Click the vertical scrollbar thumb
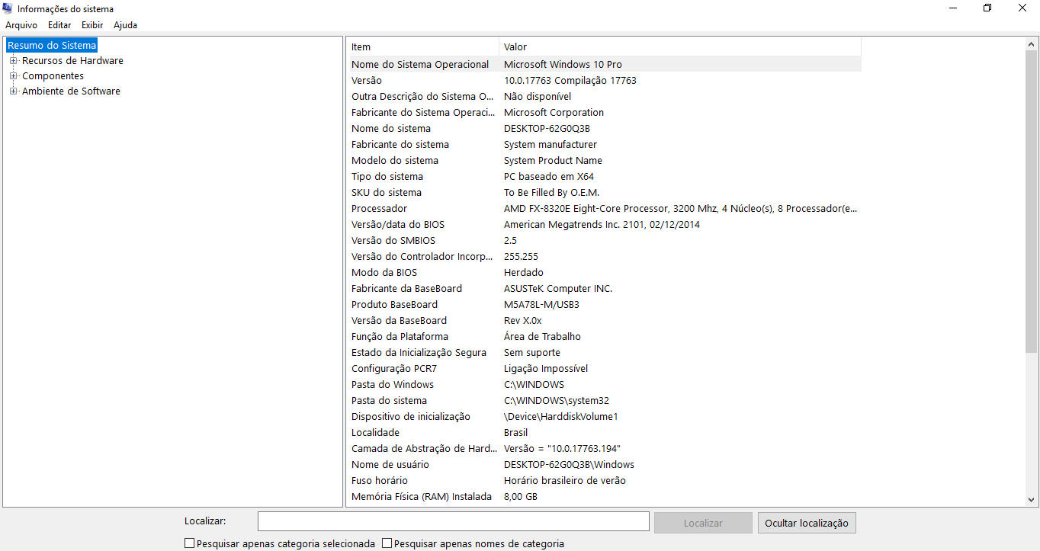Viewport: 1040px width, 551px height. pyautogui.click(x=1032, y=202)
